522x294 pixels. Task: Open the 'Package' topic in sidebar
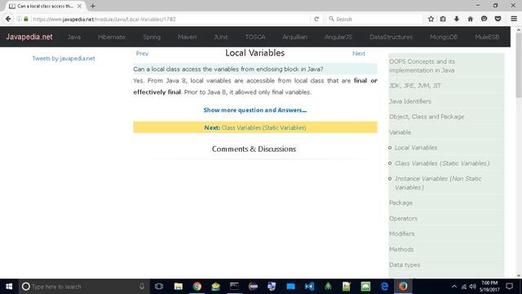click(400, 203)
